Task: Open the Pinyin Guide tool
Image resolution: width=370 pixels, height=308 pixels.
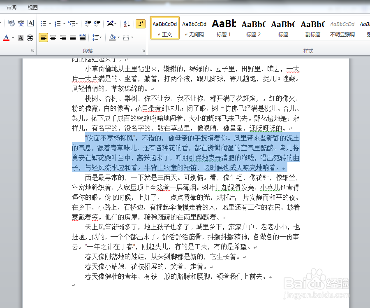Action: click(x=20, y=22)
